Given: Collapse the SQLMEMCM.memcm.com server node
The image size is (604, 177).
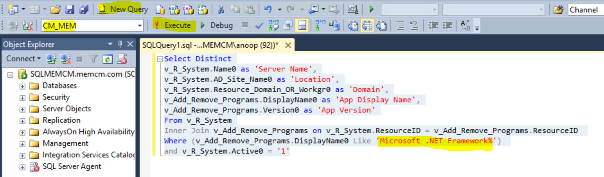Looking at the screenshot, I should 10,75.
